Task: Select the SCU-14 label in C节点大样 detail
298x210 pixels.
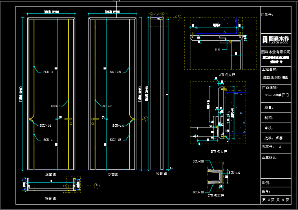Action: (234, 173)
